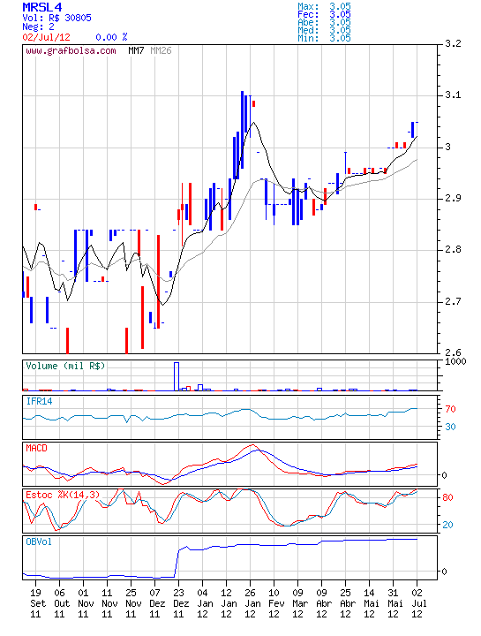
Task: Select the MM7 moving average label
Action: (x=136, y=50)
